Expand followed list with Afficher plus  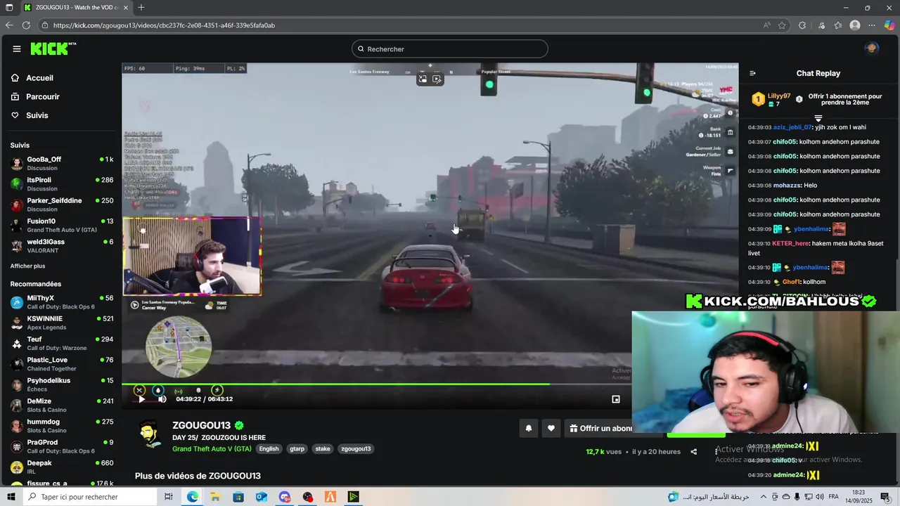[x=27, y=266]
